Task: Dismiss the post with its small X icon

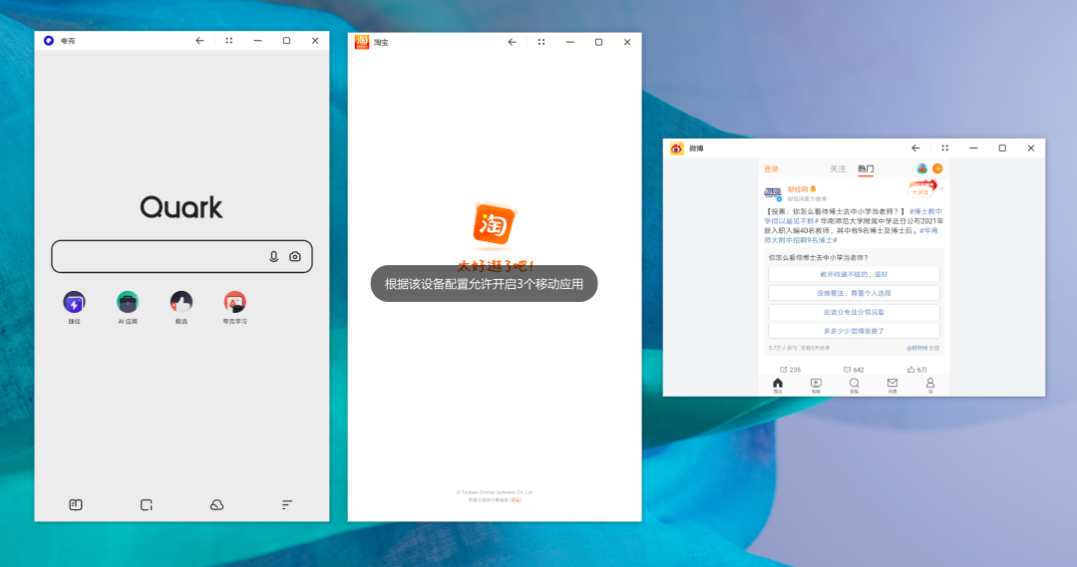Action: click(941, 189)
